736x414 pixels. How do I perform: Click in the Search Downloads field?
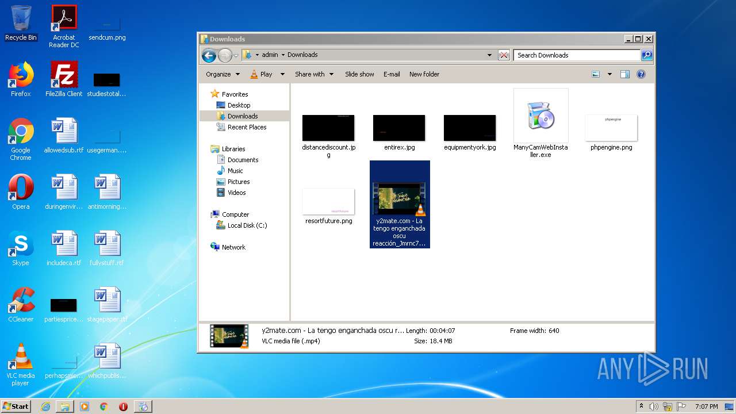point(577,55)
